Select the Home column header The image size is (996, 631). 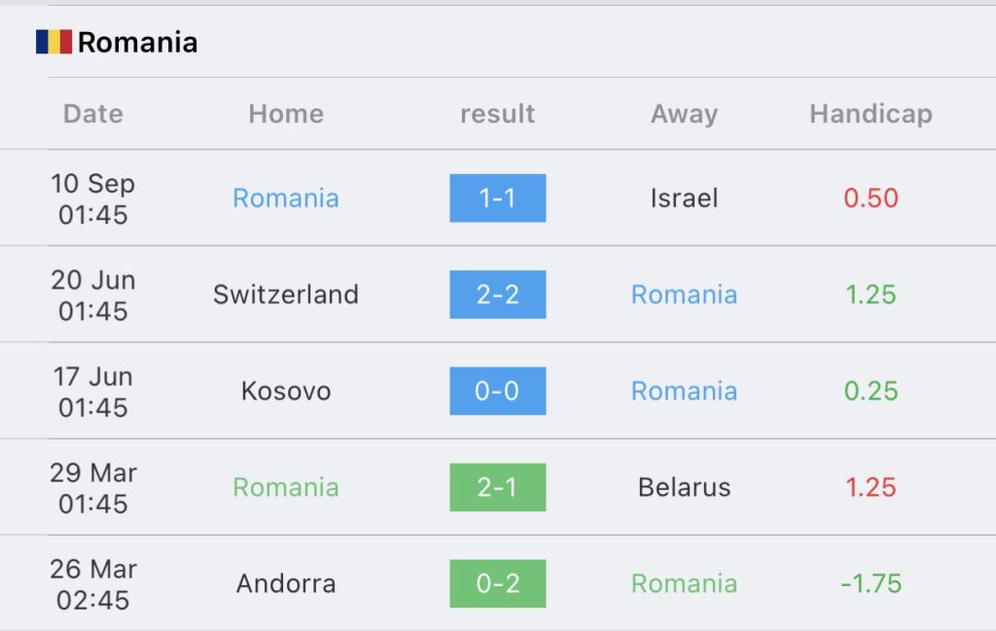point(286,114)
